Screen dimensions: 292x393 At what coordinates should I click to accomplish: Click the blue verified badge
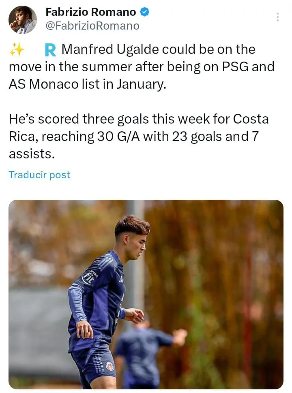pos(145,12)
